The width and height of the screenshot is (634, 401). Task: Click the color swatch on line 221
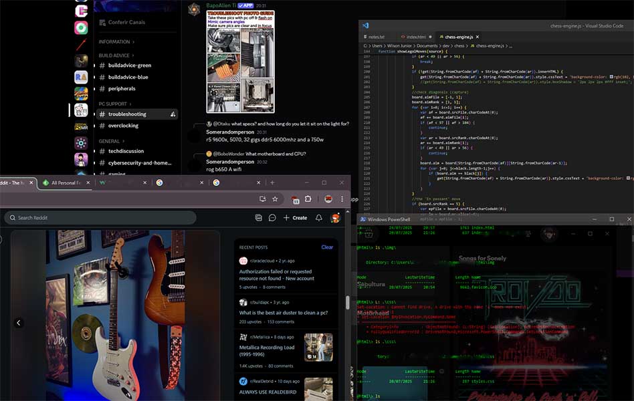(628, 178)
